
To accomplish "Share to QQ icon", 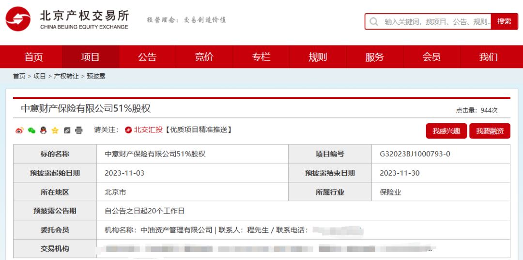I will tap(43, 130).
